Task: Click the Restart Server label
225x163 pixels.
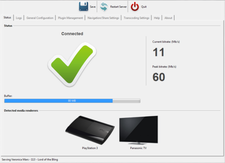Action: pyautogui.click(x=118, y=7)
